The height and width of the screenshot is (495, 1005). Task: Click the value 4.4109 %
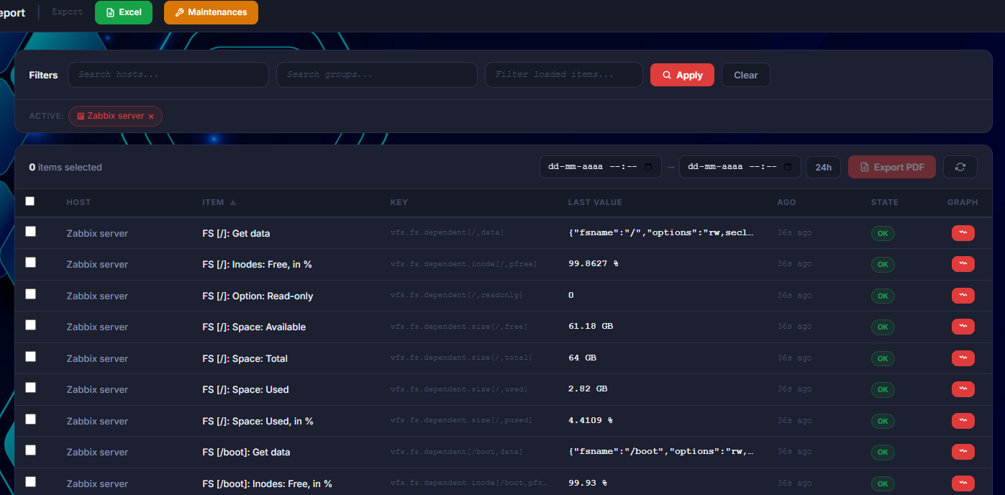[591, 421]
